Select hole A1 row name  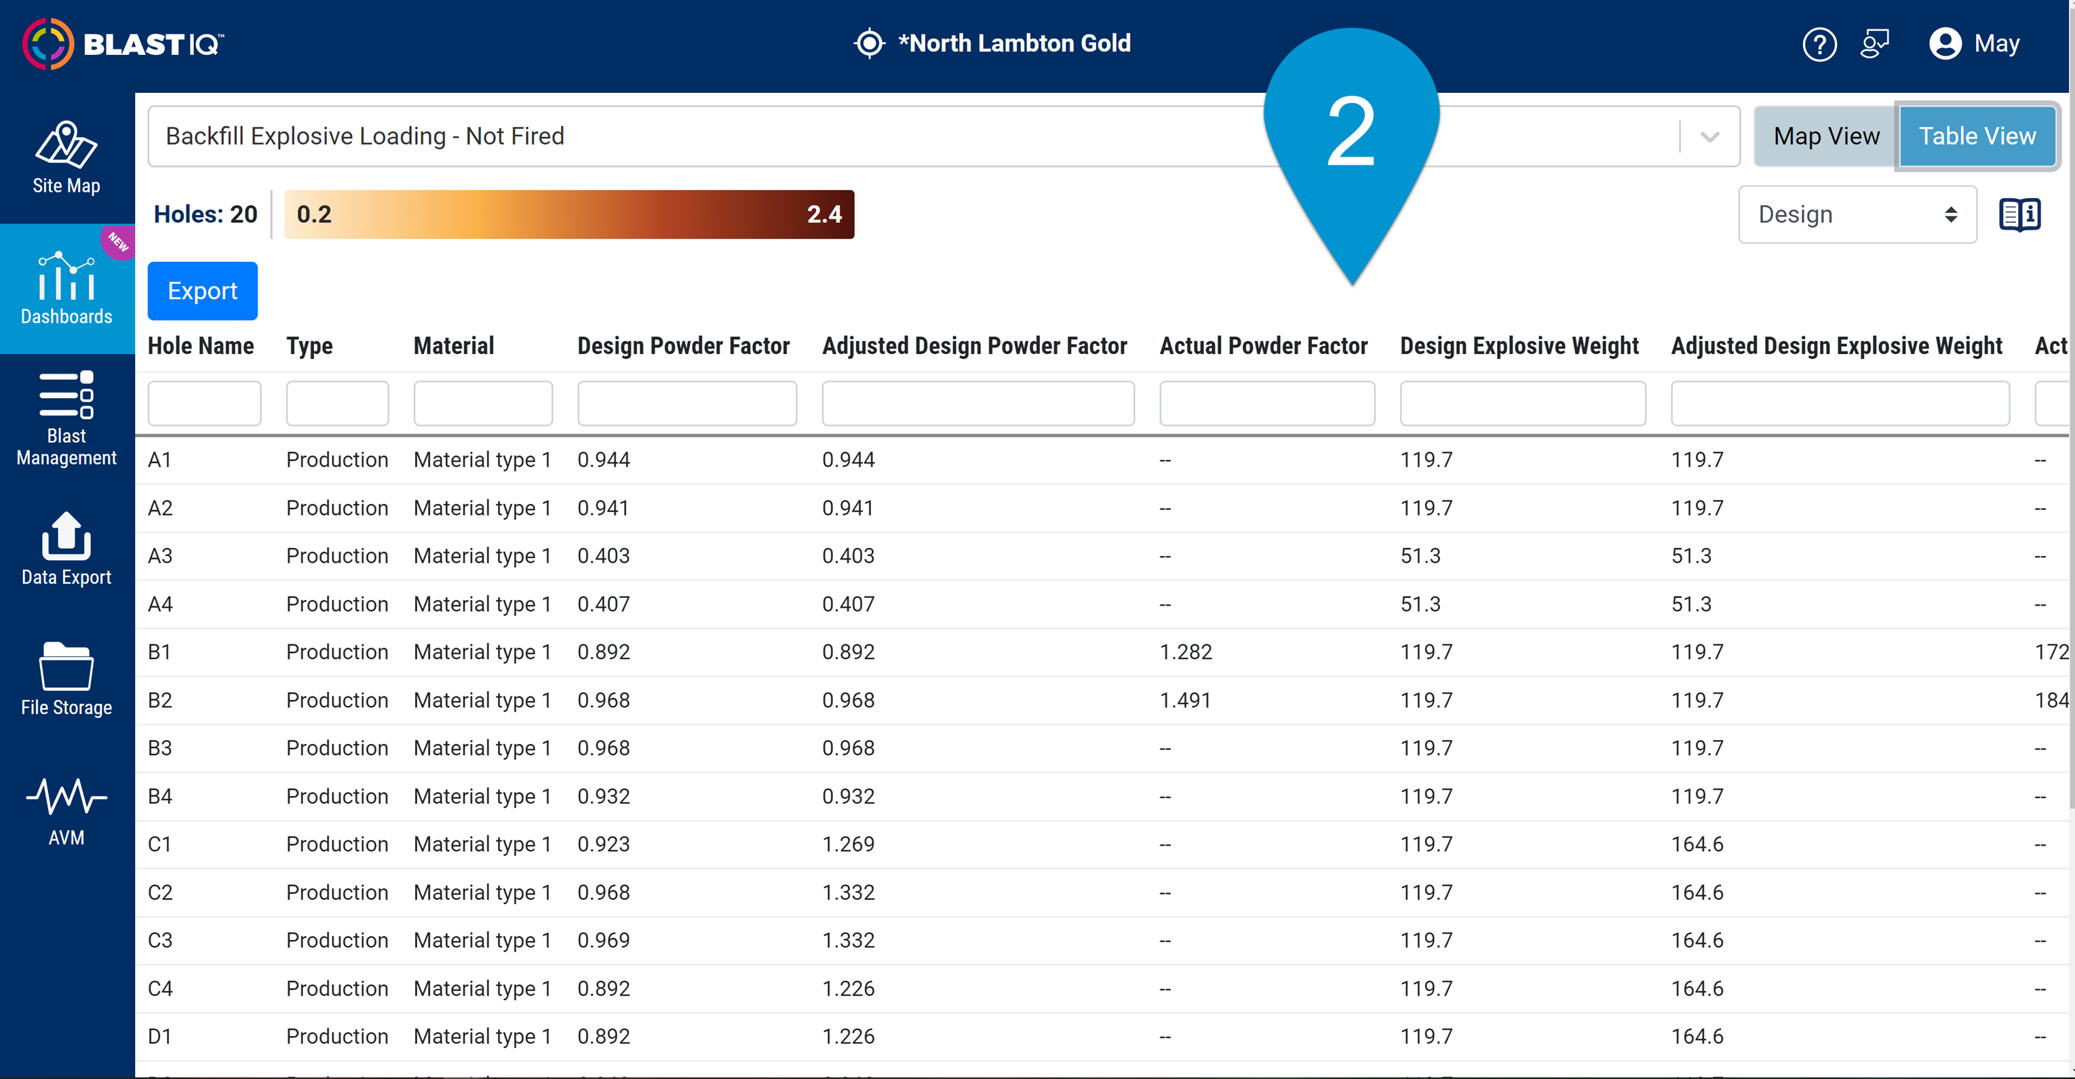(159, 460)
